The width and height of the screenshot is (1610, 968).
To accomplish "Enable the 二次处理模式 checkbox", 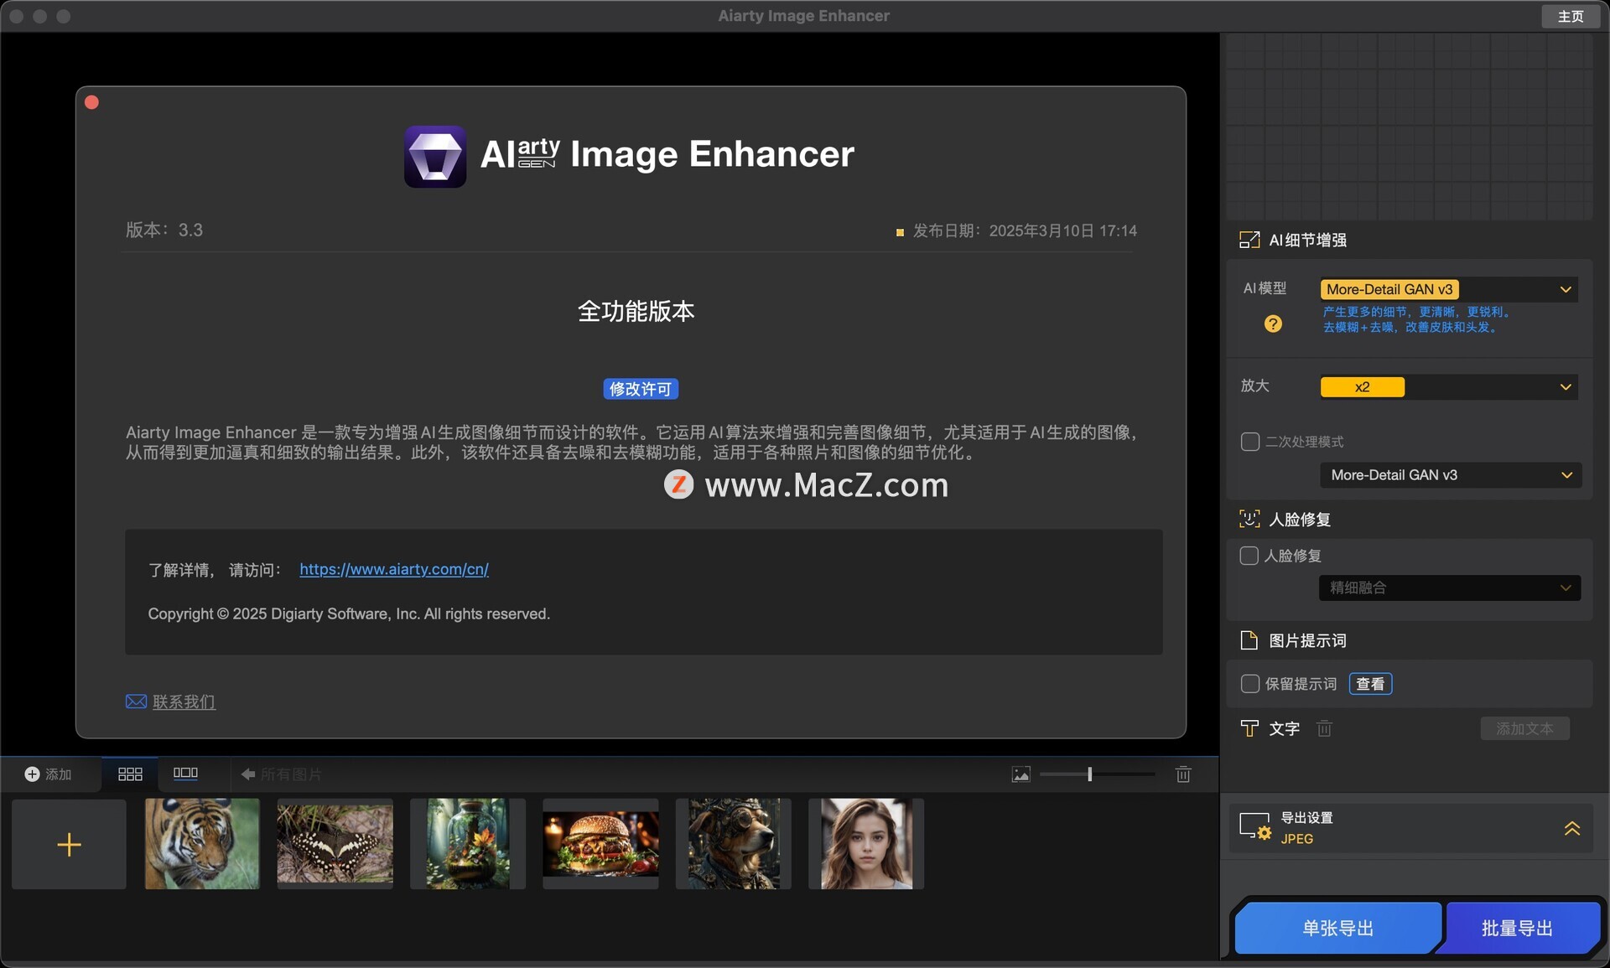I will pos(1249,442).
